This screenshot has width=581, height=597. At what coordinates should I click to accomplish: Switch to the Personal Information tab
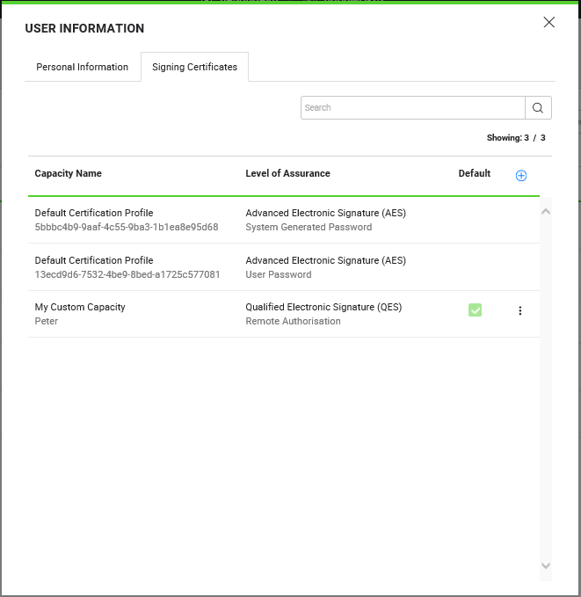[x=82, y=67]
